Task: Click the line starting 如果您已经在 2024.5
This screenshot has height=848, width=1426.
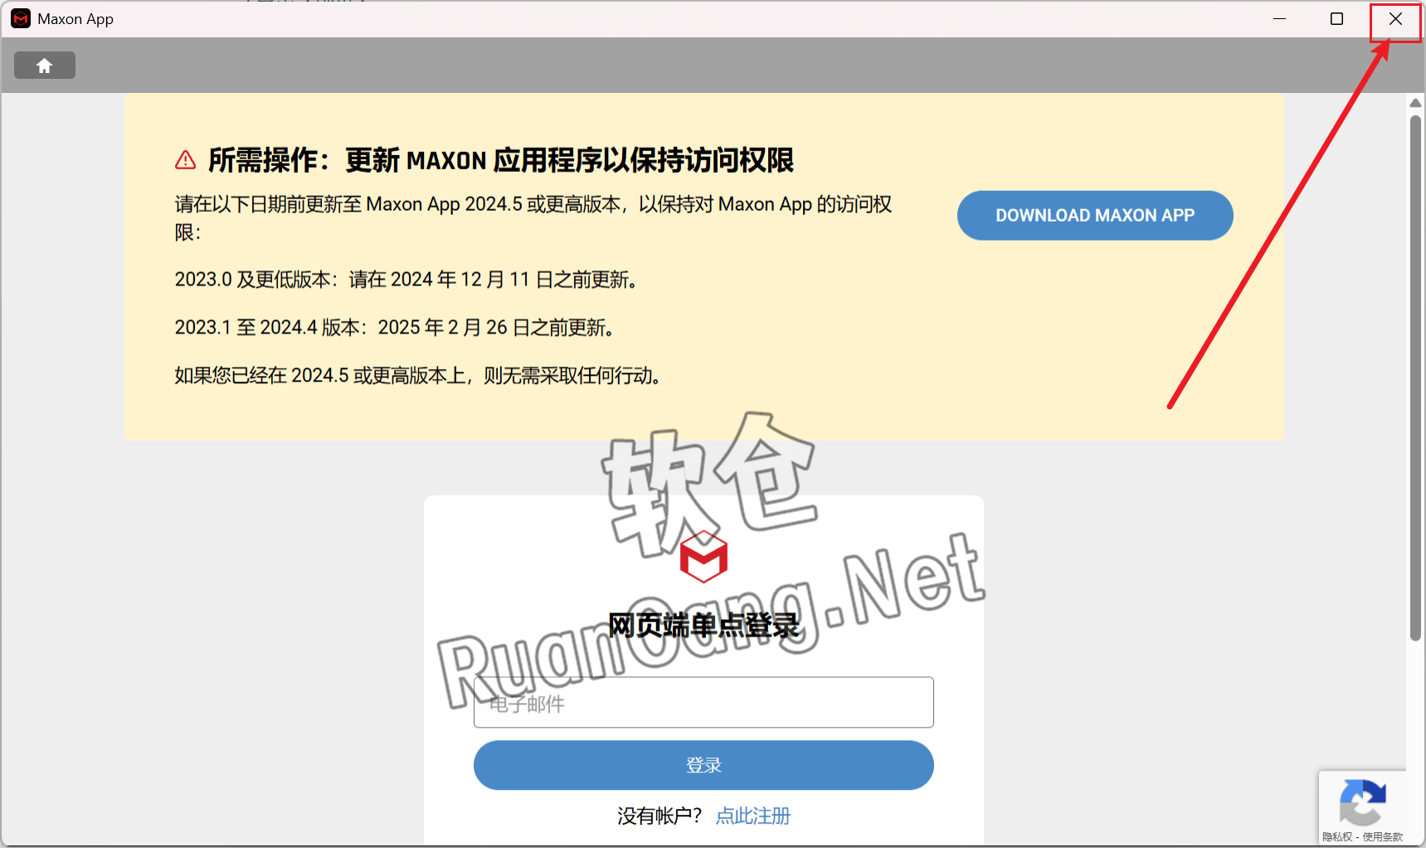Action: (x=421, y=376)
